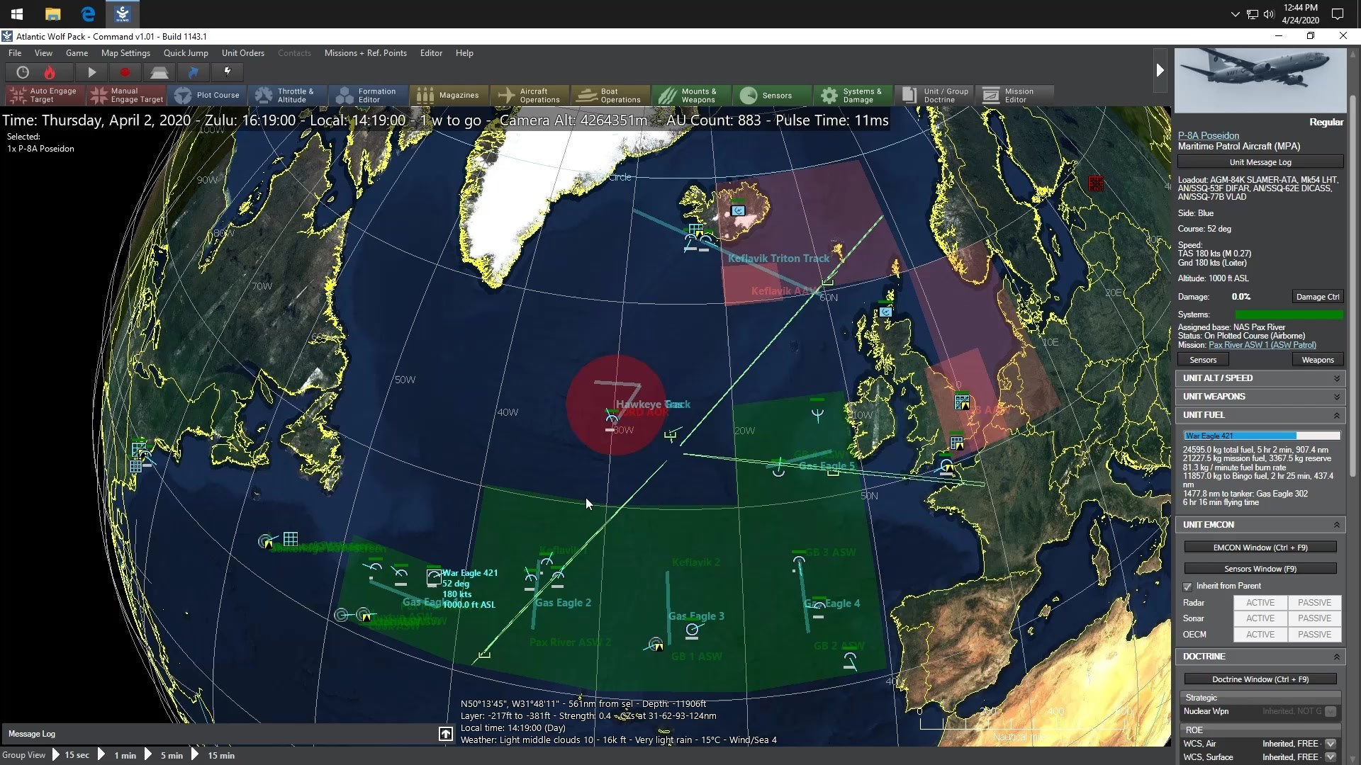Screen dimensions: 1361x765
Task: Set Radar to ACTIVE
Action: coord(1260,603)
